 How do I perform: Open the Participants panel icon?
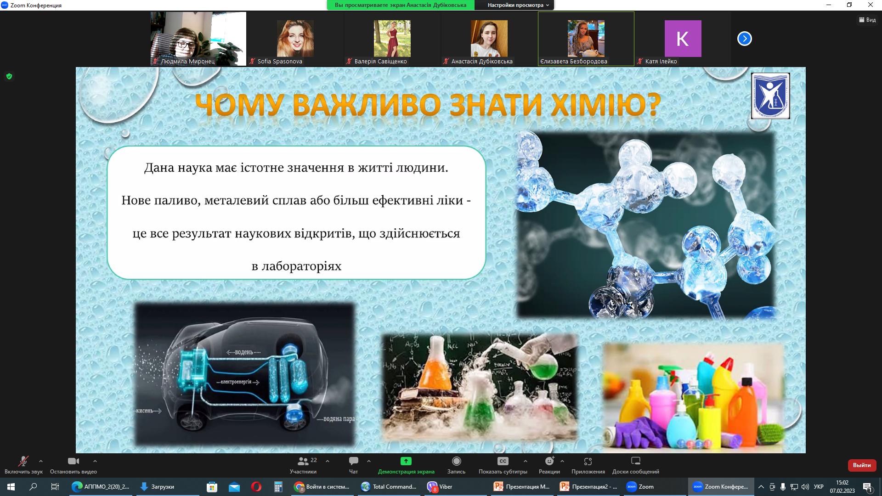303,461
